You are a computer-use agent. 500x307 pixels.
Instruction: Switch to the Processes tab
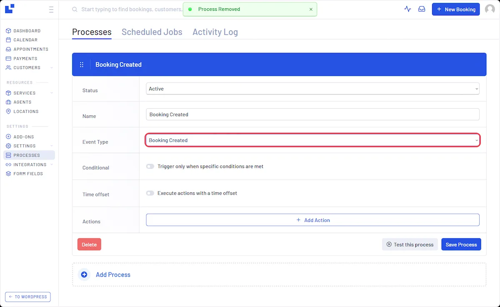pyautogui.click(x=92, y=32)
